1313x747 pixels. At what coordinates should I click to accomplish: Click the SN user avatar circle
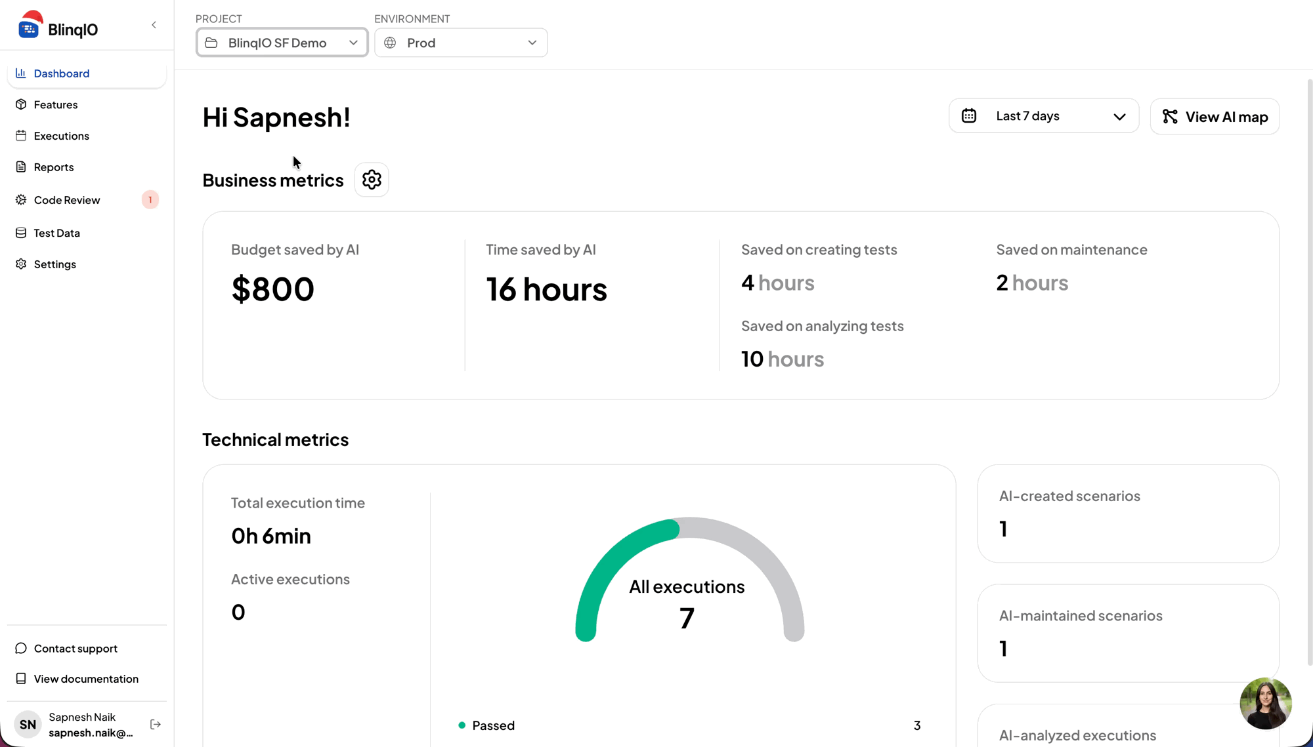click(28, 725)
